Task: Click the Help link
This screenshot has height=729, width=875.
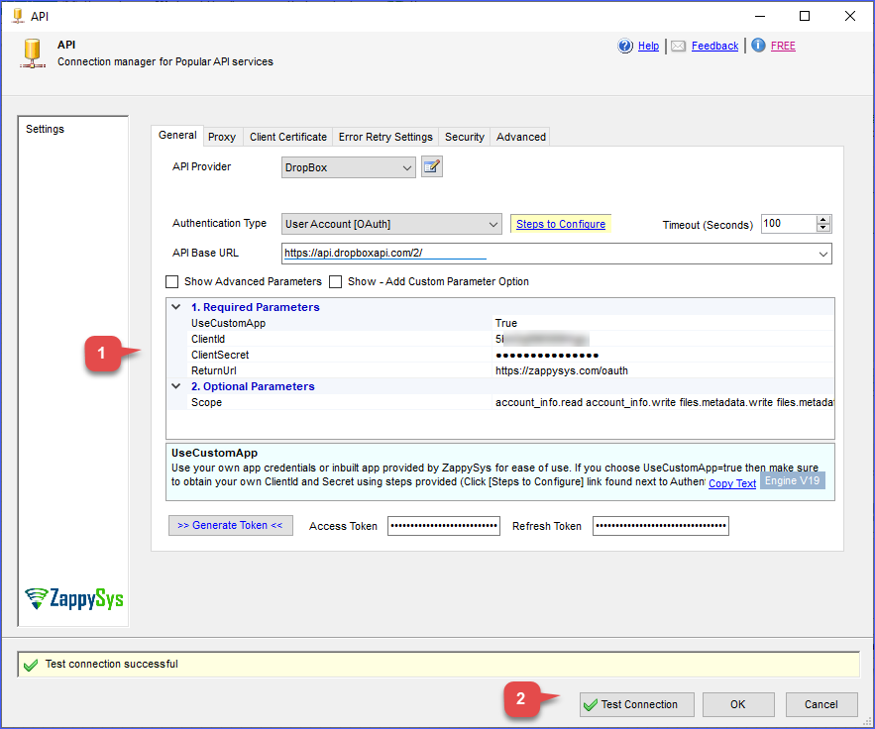Action: pos(648,47)
